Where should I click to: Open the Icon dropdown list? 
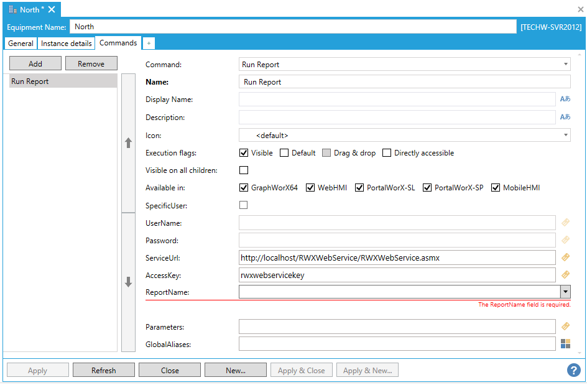pos(565,135)
